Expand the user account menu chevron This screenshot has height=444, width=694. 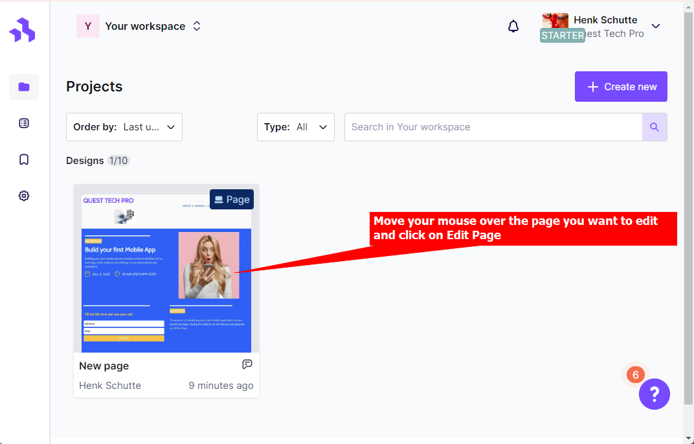click(656, 26)
